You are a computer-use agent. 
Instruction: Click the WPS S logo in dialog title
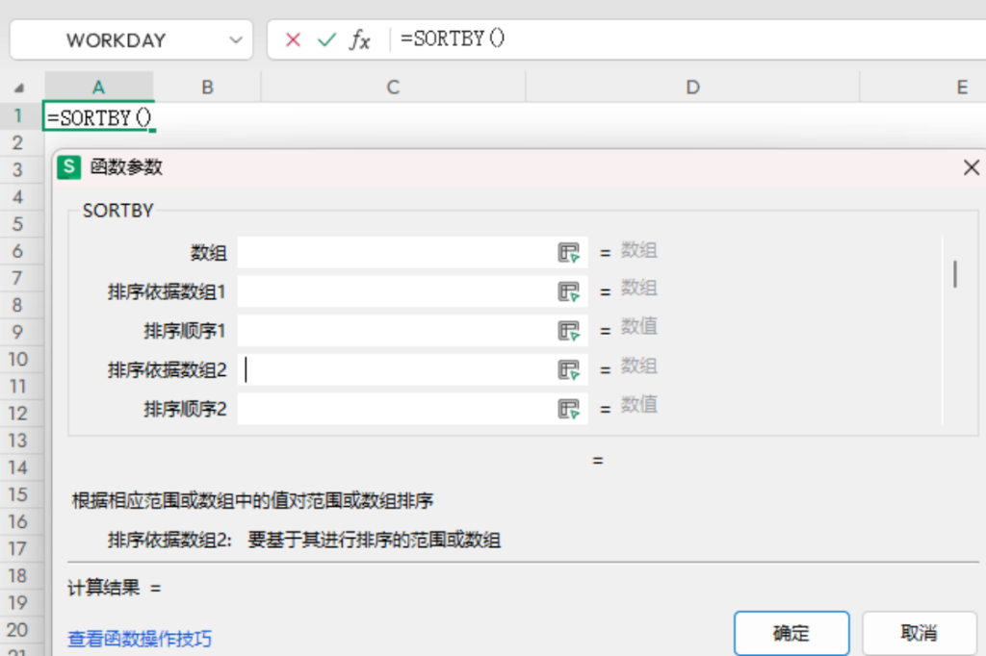click(69, 167)
